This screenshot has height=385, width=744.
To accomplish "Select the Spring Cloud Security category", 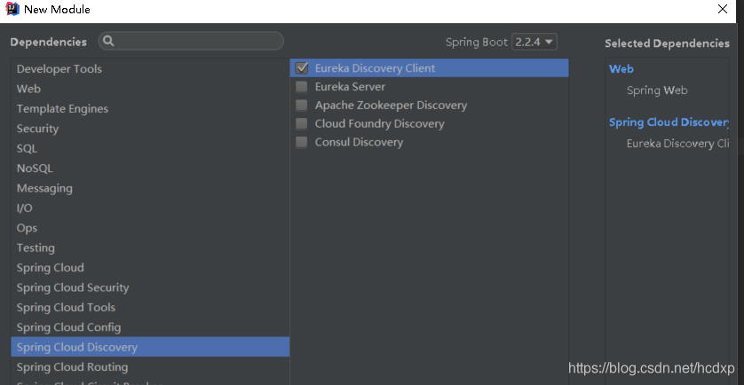I will click(150, 287).
